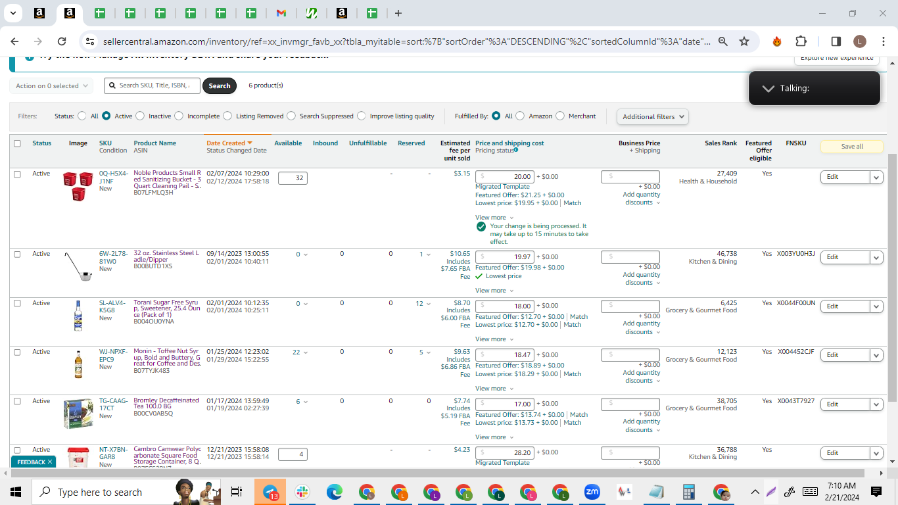Open the touch keyboard tray icon

(811, 492)
